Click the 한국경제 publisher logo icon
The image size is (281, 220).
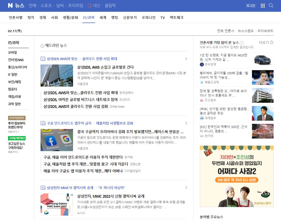[202, 65]
